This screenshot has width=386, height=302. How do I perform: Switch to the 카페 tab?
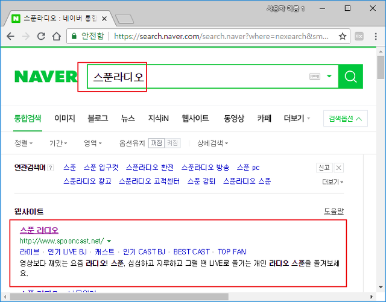click(264, 118)
